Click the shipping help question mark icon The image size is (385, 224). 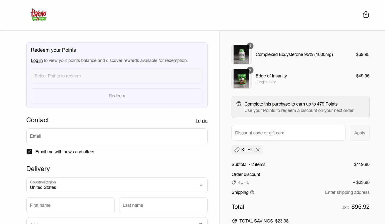252,192
